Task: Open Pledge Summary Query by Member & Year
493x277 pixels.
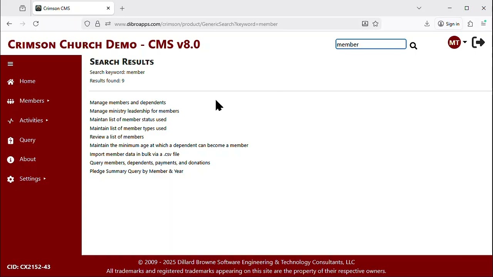Action: [x=136, y=171]
